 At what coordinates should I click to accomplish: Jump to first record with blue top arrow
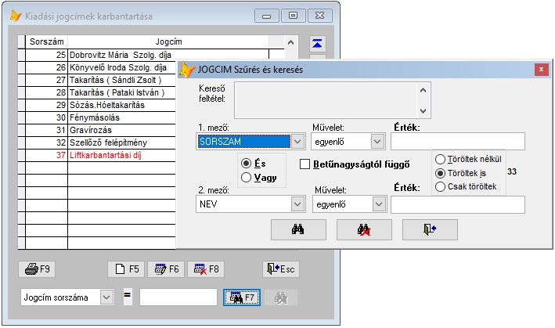[317, 44]
